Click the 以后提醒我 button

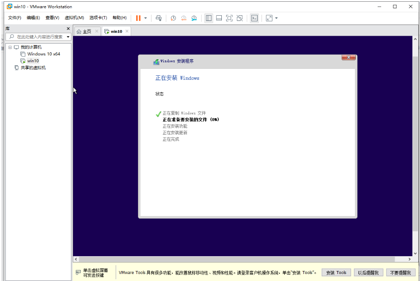[x=368, y=273]
